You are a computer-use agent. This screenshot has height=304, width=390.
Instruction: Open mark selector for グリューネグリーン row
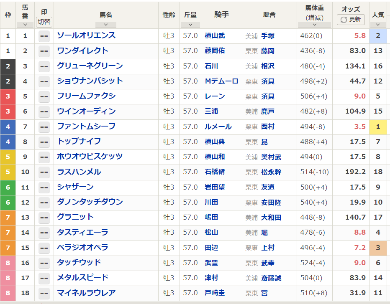[44, 66]
